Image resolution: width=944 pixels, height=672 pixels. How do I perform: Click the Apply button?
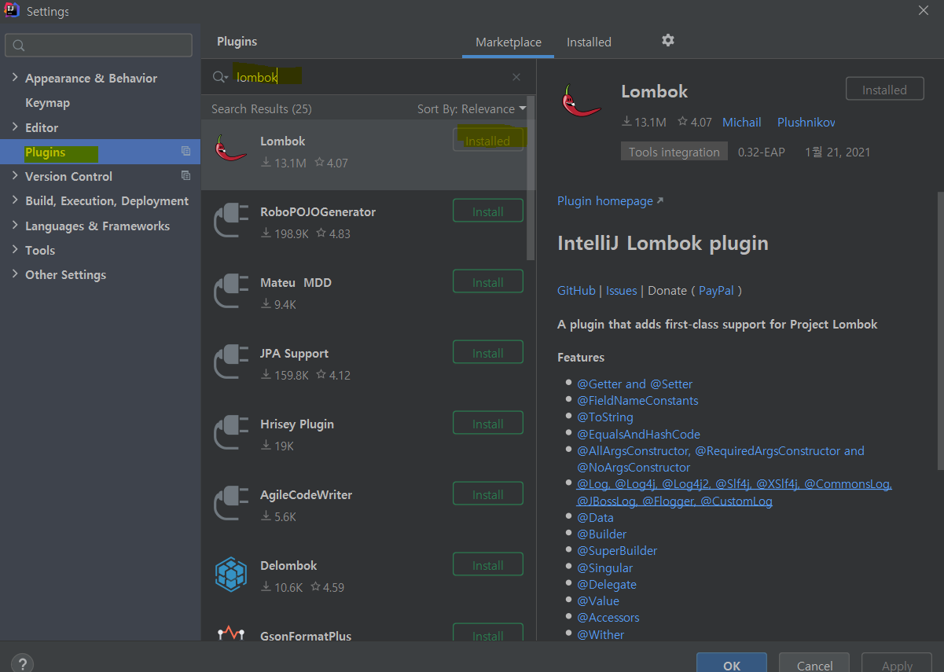click(x=897, y=664)
